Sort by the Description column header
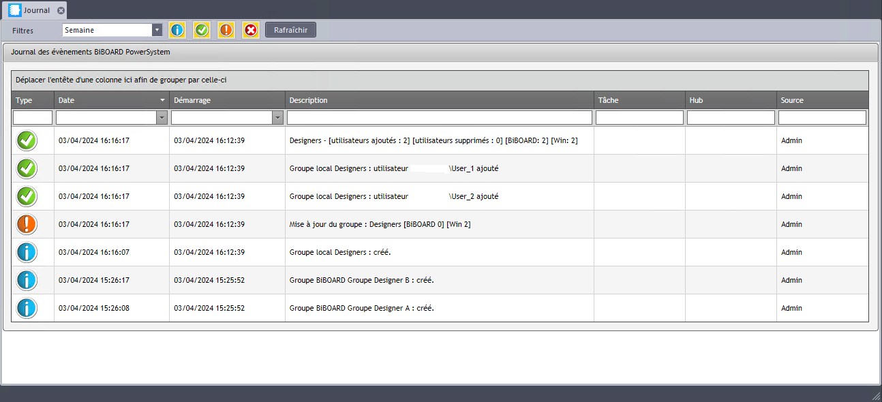Image resolution: width=882 pixels, height=402 pixels. [x=439, y=100]
